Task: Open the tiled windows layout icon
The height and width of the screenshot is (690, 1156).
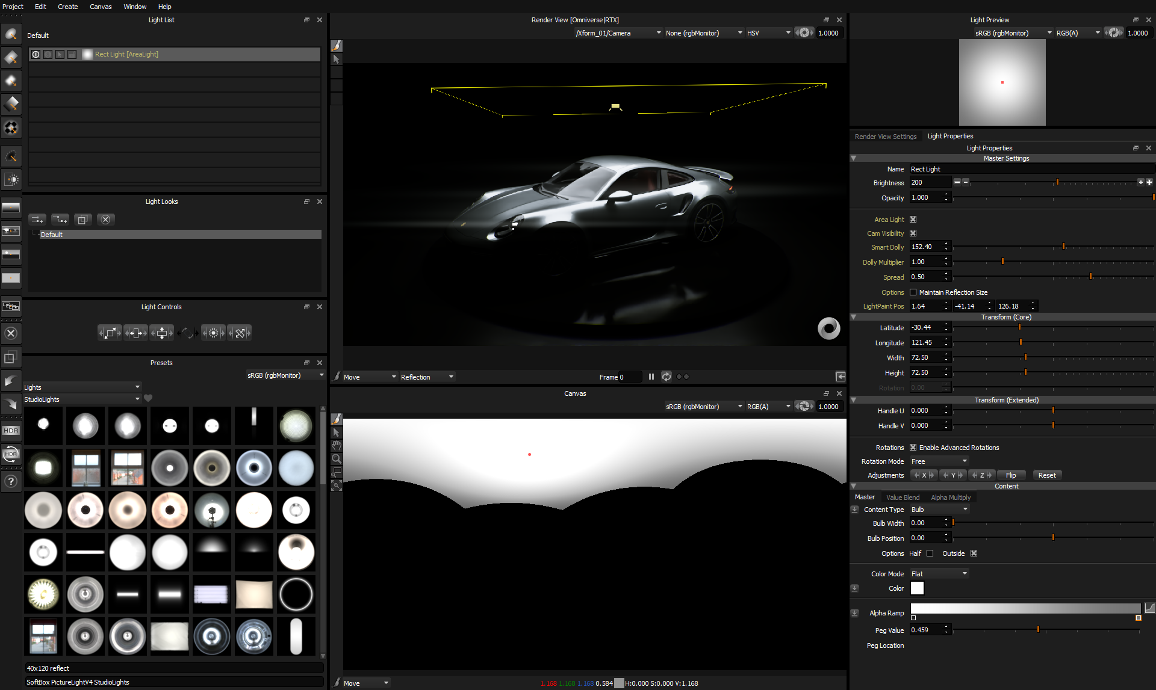Action: click(11, 306)
